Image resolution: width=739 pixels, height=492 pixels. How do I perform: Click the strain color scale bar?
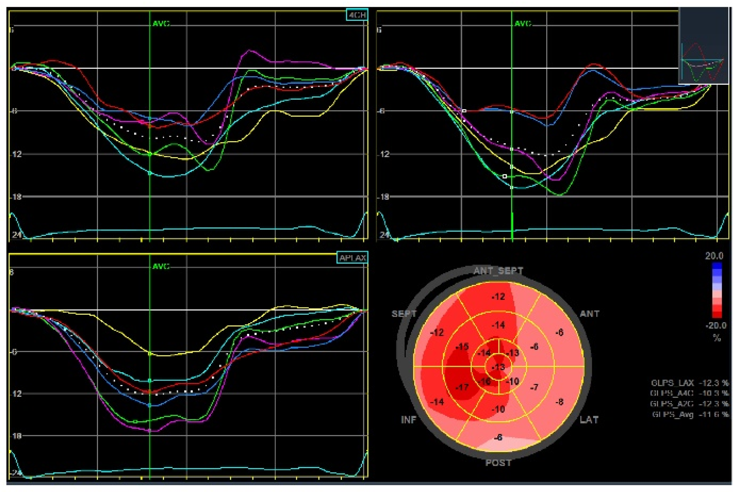point(717,290)
